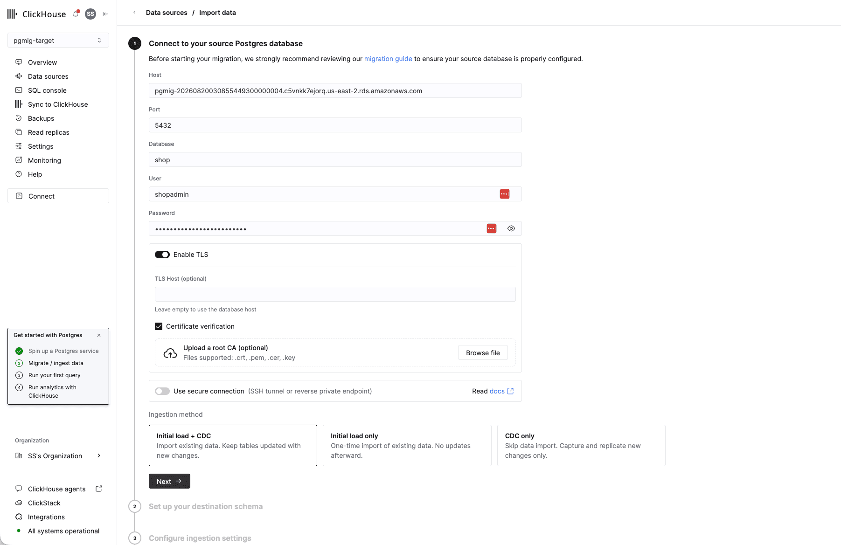Click the password manager icon in User field
Image resolution: width=841 pixels, height=545 pixels.
[x=505, y=194]
